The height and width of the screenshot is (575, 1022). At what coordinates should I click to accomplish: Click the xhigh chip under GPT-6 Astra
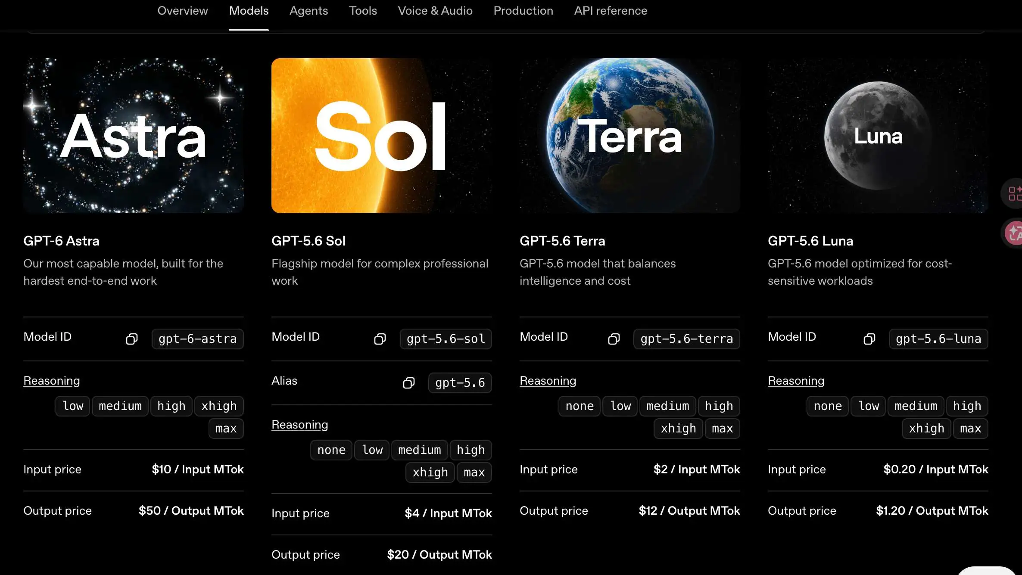click(219, 406)
